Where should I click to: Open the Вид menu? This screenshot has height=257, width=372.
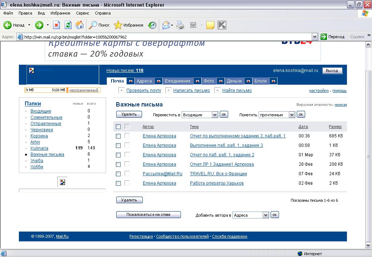tap(41, 13)
